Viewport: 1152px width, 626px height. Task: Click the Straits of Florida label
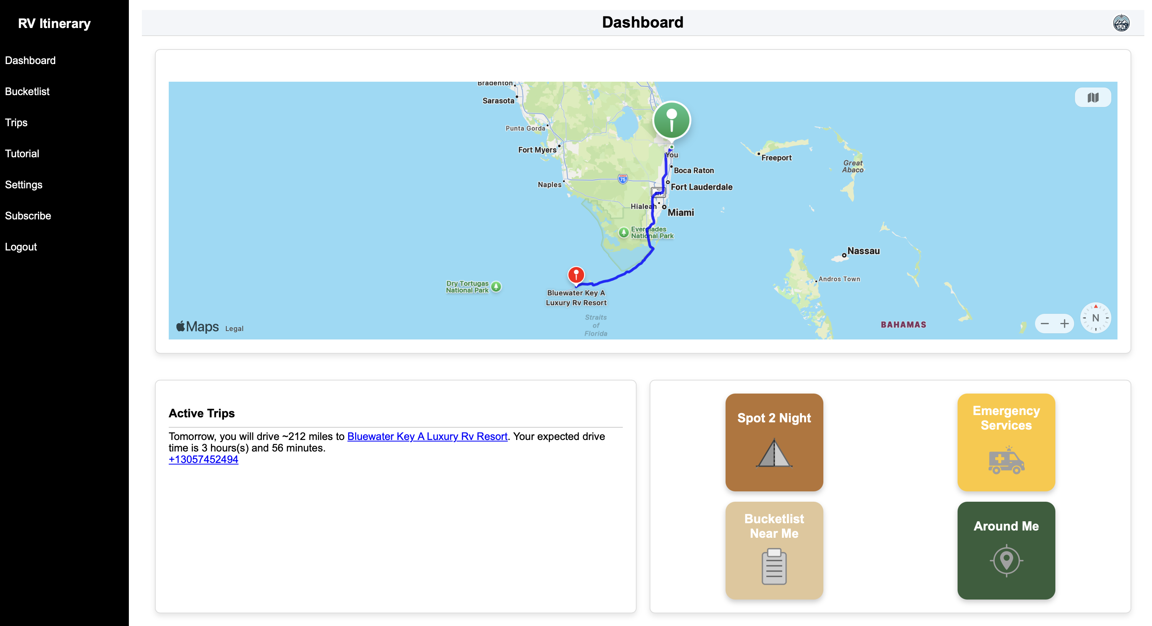coord(596,326)
